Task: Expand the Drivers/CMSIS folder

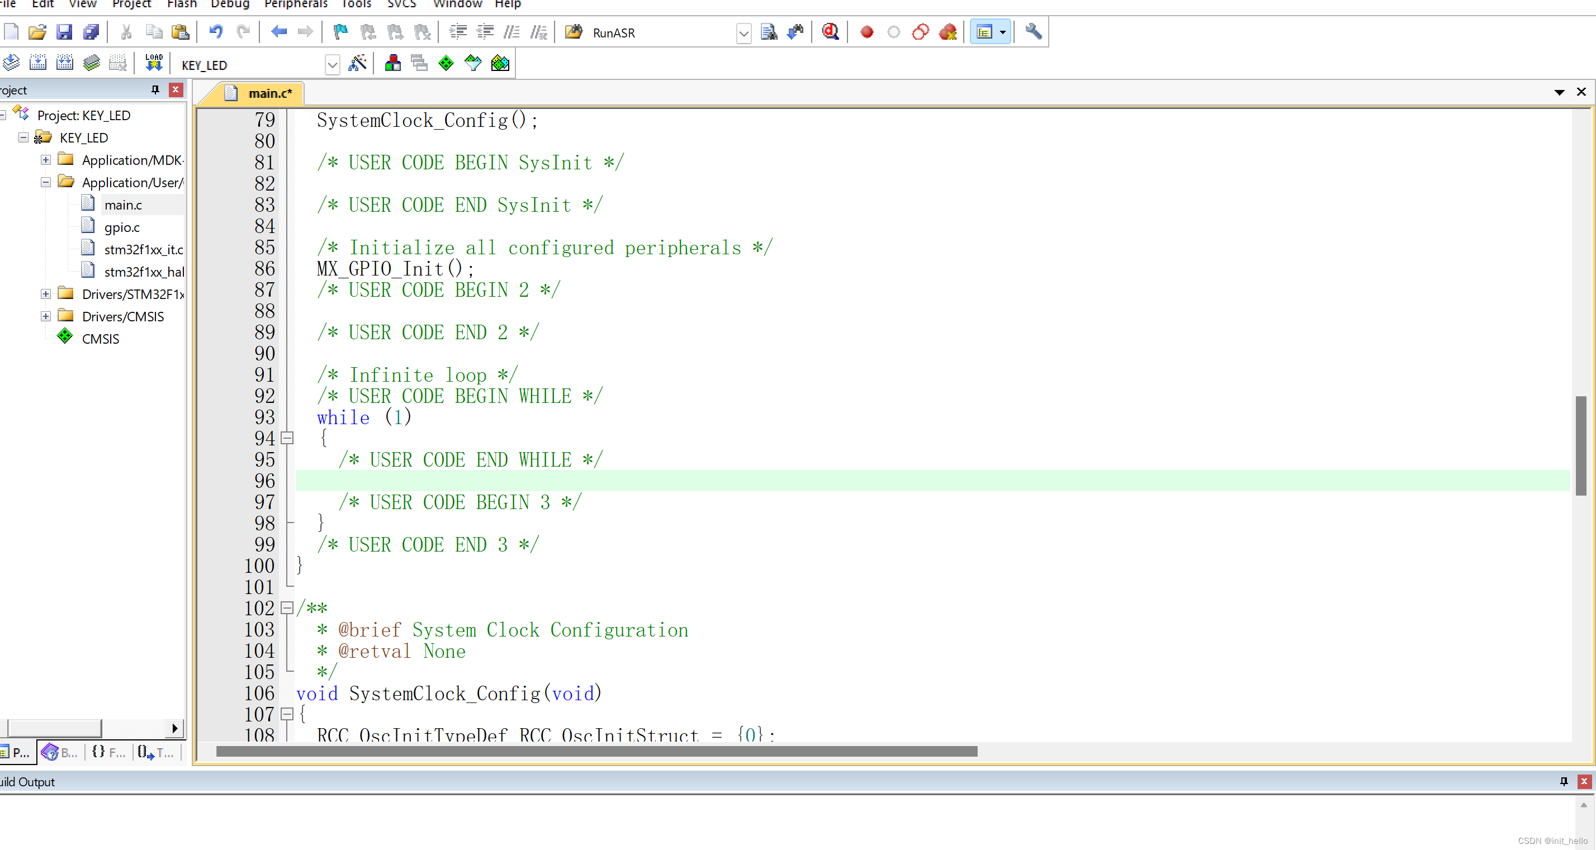Action: [x=46, y=316]
